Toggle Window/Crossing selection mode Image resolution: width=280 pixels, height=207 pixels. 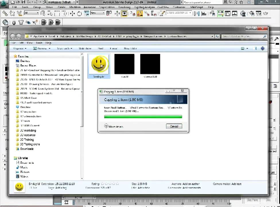(65, 14)
